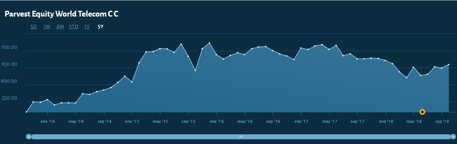
Task: Click the orange circle marker near may '18
Action: coord(422,112)
